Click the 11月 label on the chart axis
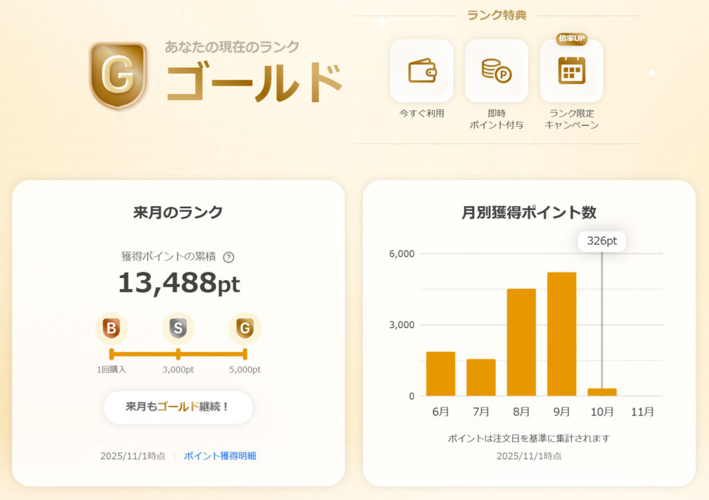This screenshot has width=709, height=500. (x=642, y=411)
